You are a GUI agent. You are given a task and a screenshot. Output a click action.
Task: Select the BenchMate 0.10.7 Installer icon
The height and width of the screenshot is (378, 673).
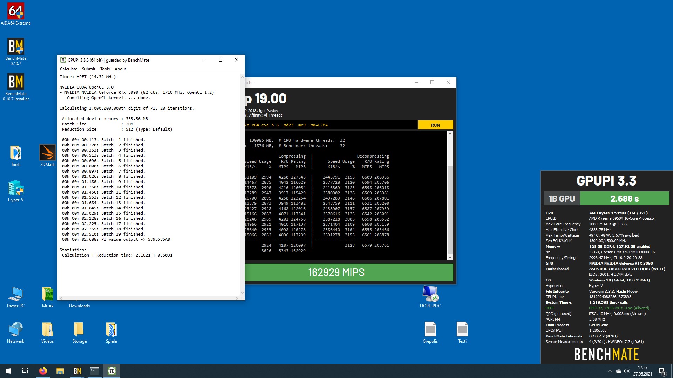click(x=16, y=87)
